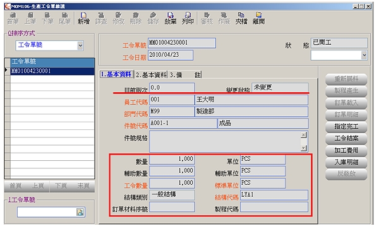Click lookup icon in 工令單號 search box
This screenshot has width=379, height=229.
point(80,212)
